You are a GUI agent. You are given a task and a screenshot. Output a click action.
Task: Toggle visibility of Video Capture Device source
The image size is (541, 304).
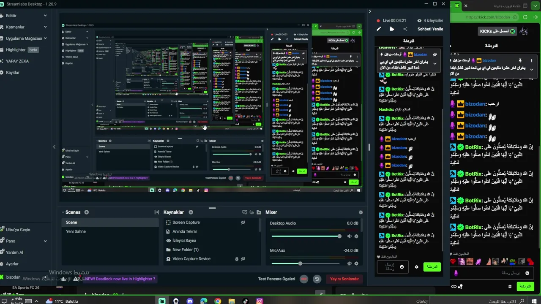243,259
